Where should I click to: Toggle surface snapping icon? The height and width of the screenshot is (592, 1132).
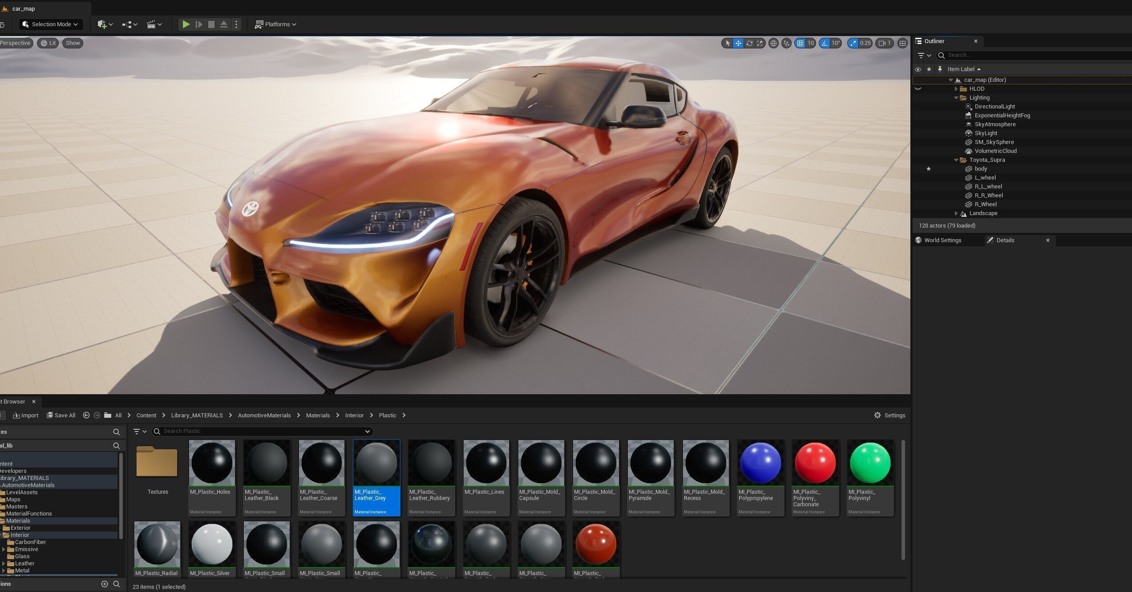click(786, 43)
